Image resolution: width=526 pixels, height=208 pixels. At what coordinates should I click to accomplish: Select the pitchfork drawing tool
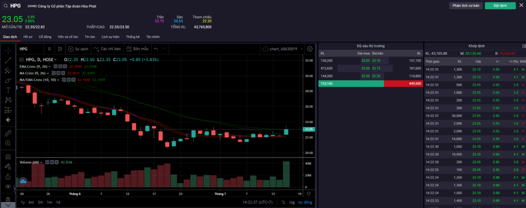tap(8, 70)
